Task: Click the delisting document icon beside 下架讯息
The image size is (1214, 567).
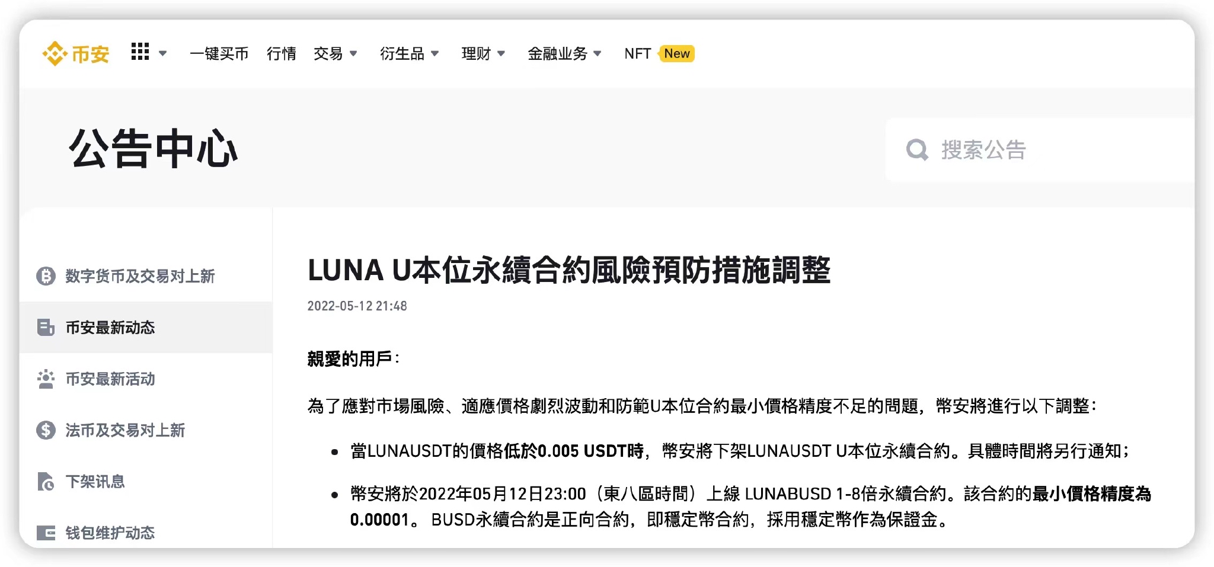Action: tap(46, 482)
